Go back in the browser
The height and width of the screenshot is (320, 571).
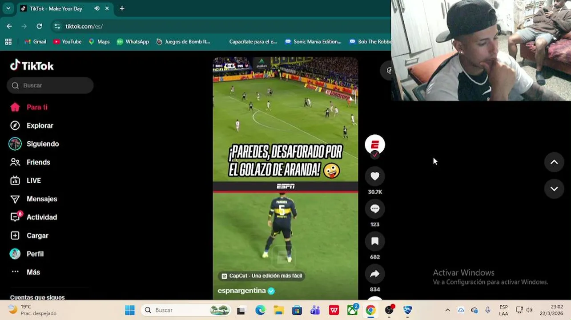point(9,26)
